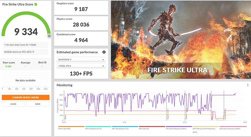The width and height of the screenshot is (251, 137).
Task: Click Graphics test 2 chart marker
Action: point(186,114)
